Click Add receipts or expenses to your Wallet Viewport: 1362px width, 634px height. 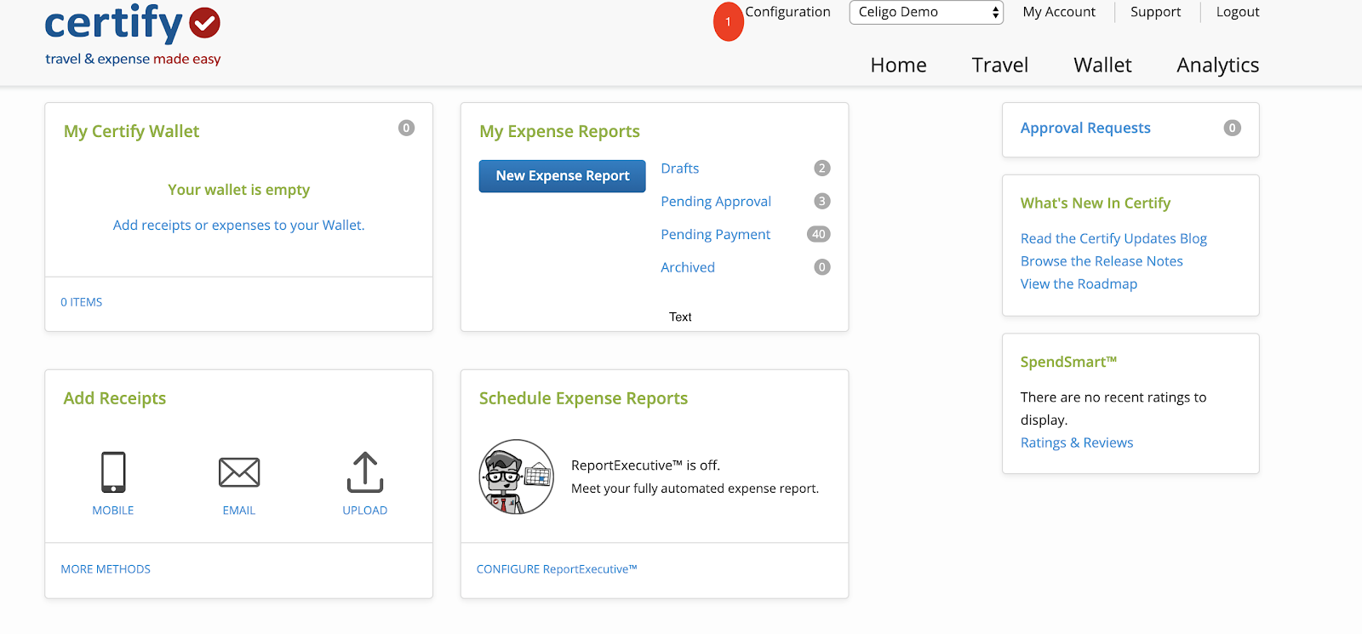coord(238,226)
